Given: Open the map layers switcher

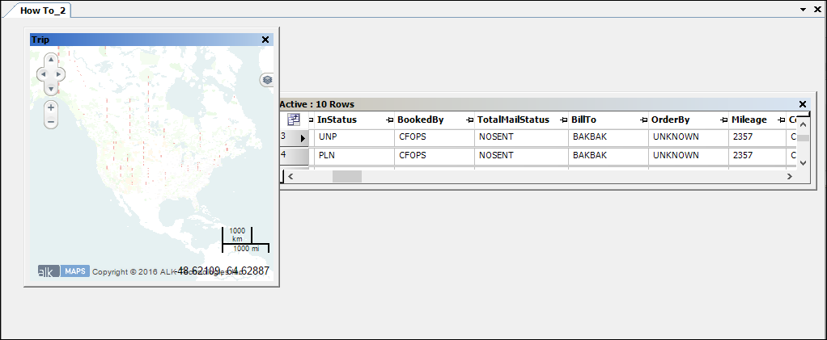Looking at the screenshot, I should (x=267, y=80).
